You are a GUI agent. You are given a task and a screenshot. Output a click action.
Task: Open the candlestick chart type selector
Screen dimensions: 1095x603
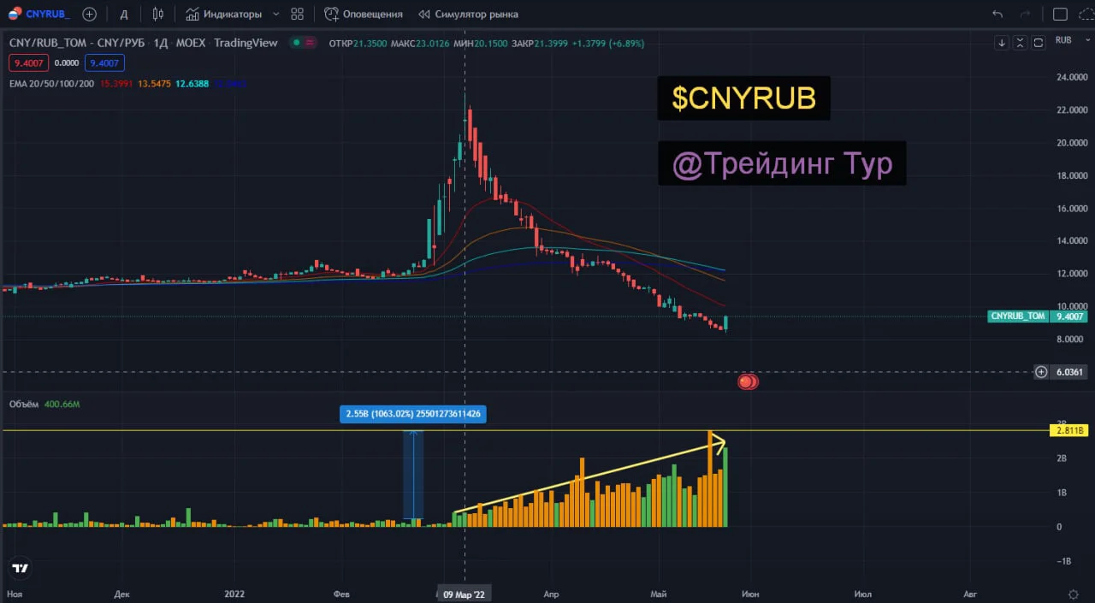(157, 14)
